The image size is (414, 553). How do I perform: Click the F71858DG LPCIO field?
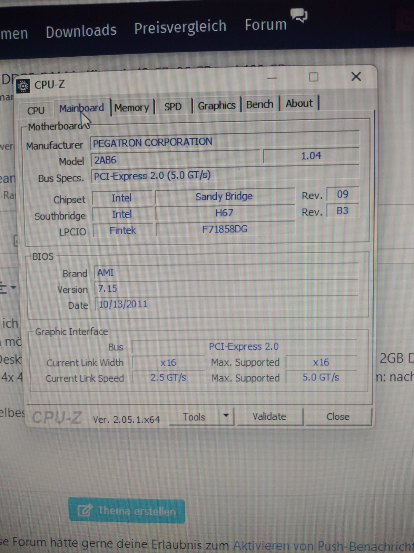[x=225, y=229]
